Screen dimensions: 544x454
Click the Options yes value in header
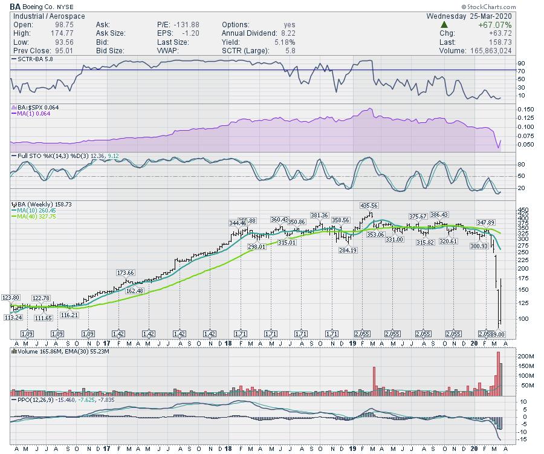(289, 25)
